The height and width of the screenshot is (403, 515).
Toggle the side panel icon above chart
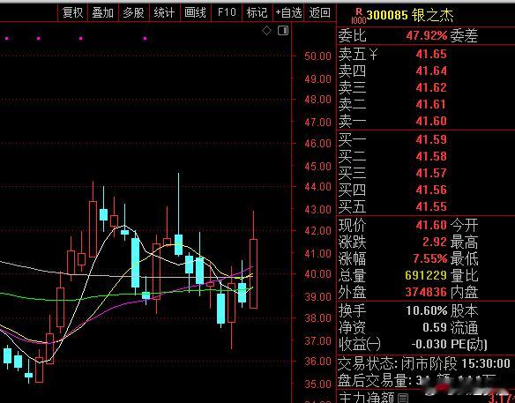point(283,31)
